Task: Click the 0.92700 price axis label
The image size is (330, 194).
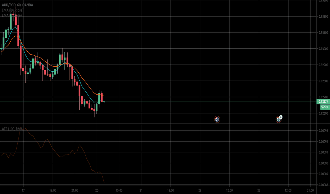Action: [323, 97]
